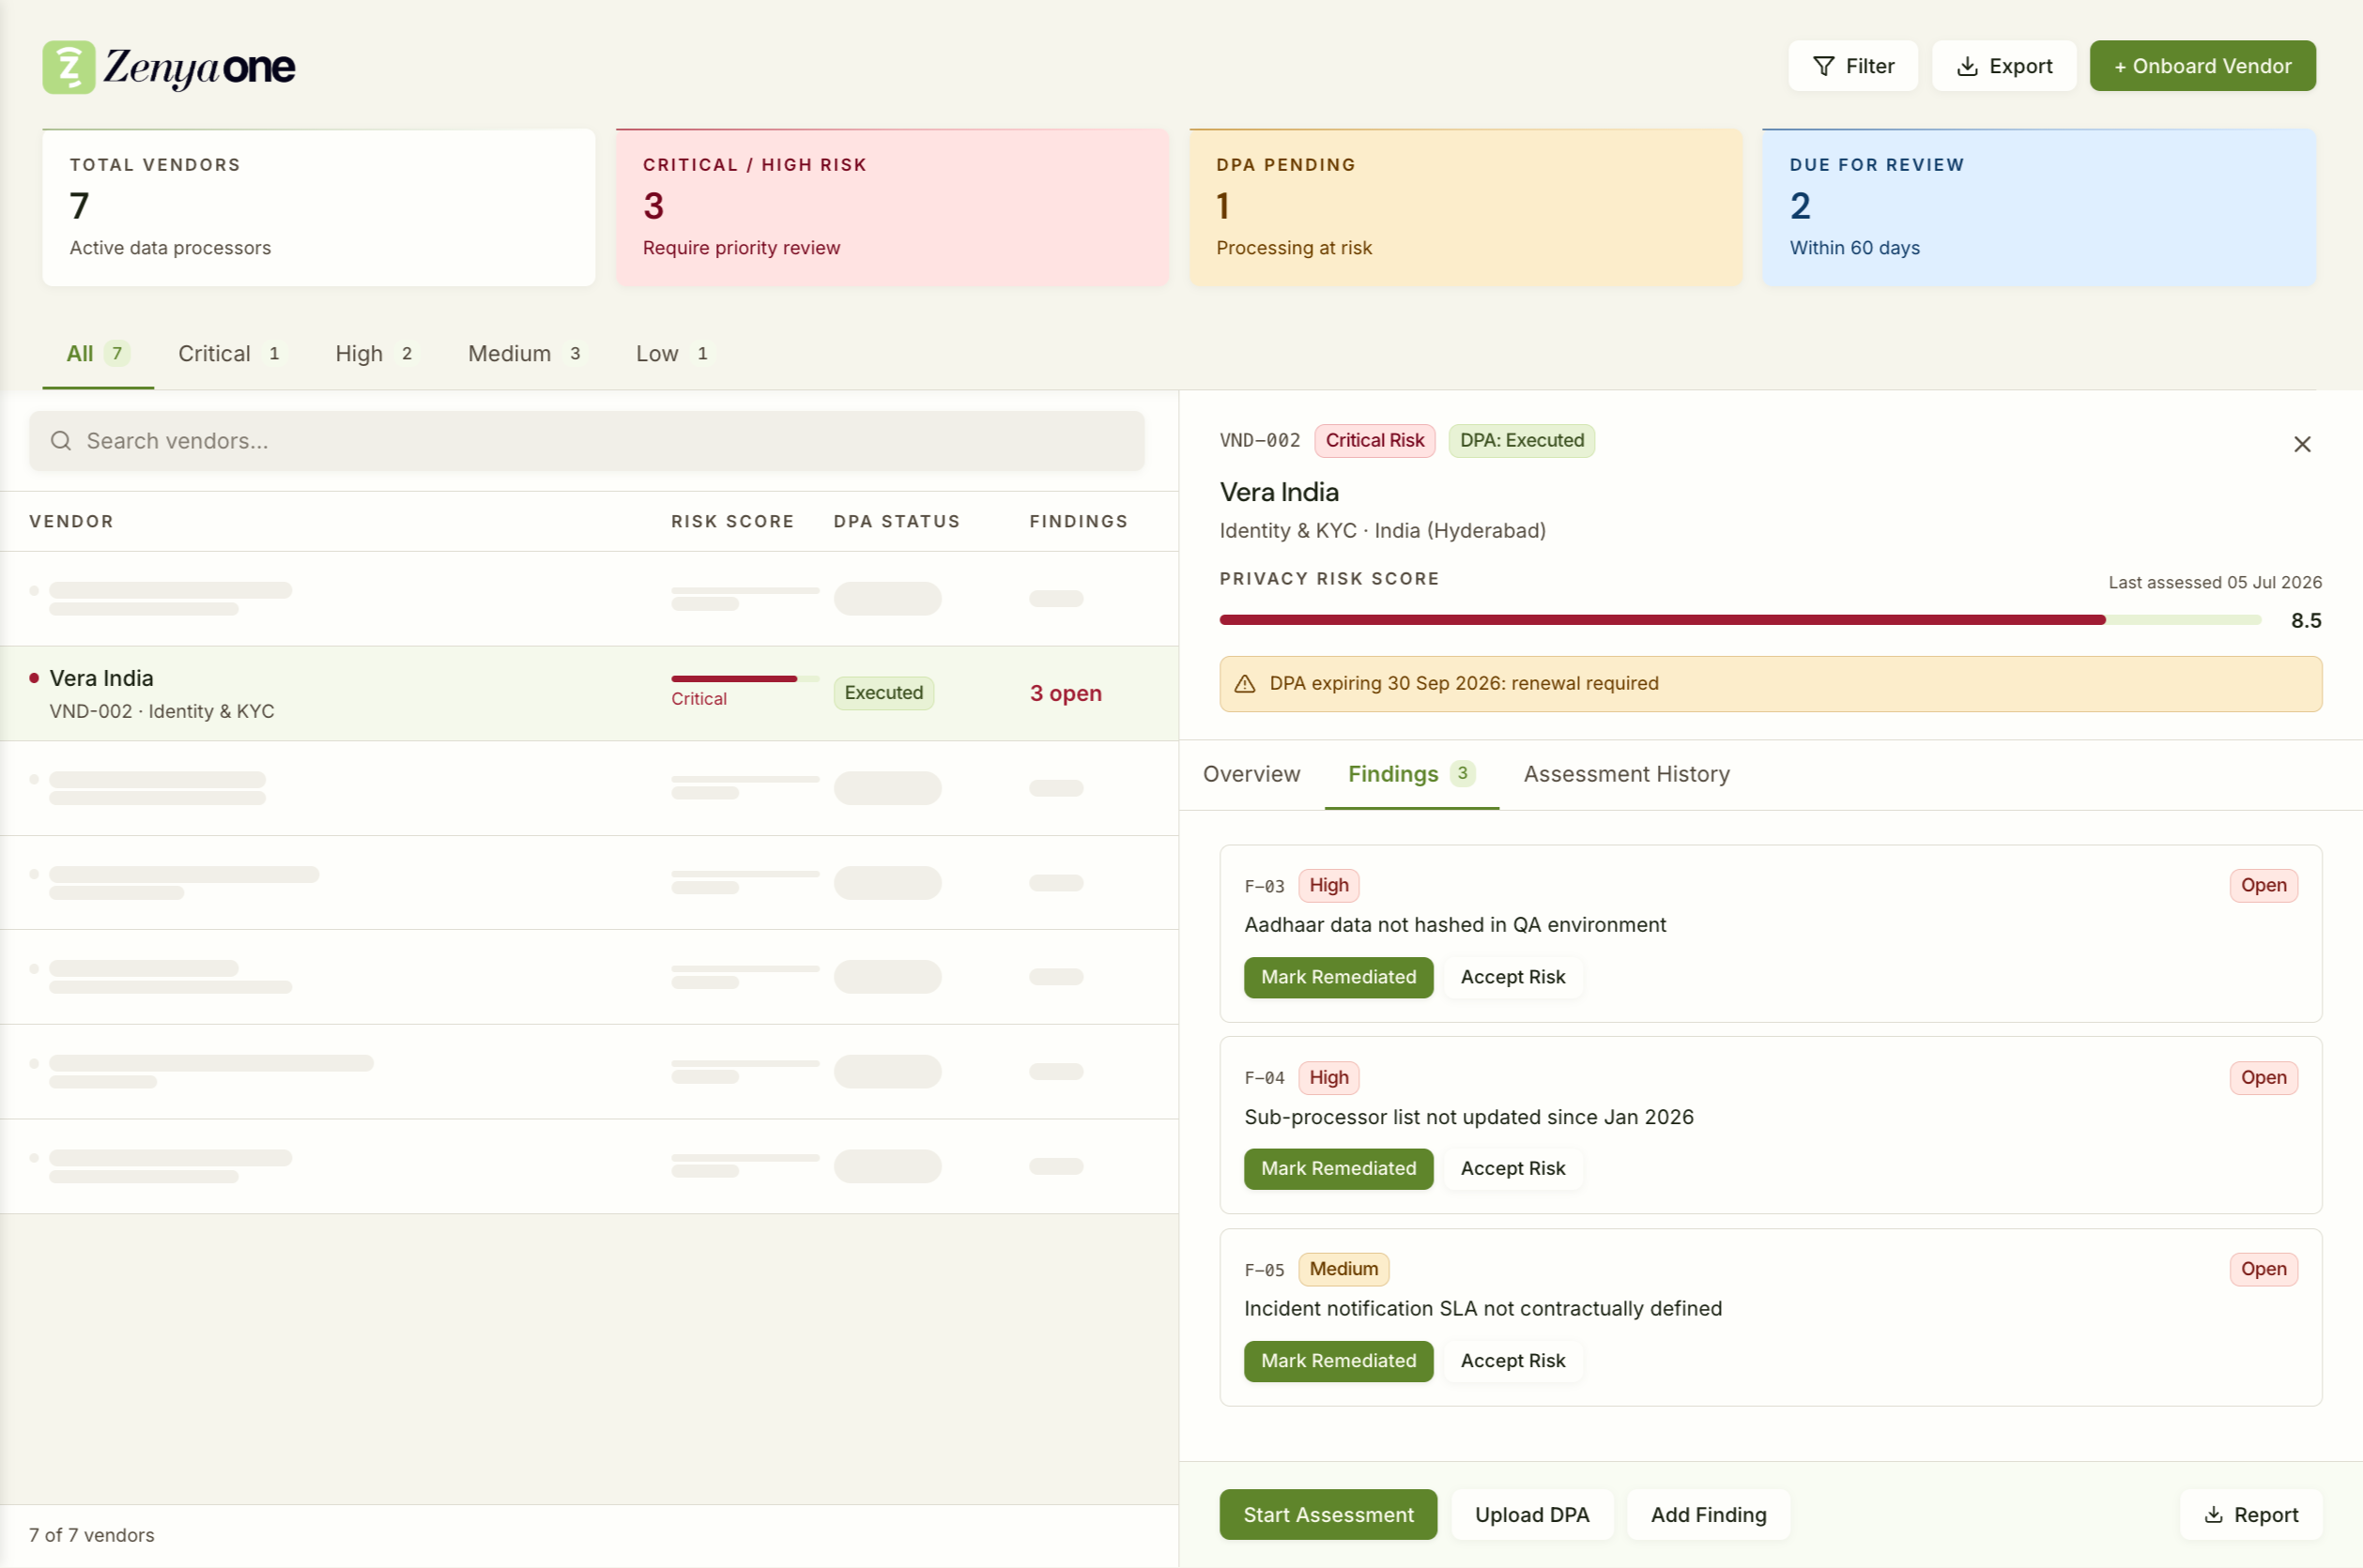Viewport: 2363px width, 1568px height.
Task: Click the Zenya One logo icon
Action: pyautogui.click(x=68, y=66)
